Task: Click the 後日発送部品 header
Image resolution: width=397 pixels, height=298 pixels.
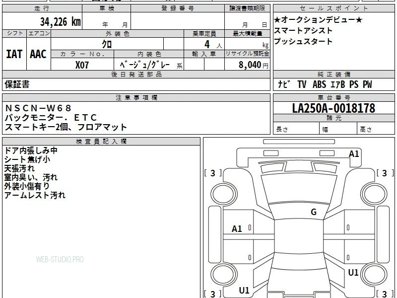Action: click(x=136, y=74)
